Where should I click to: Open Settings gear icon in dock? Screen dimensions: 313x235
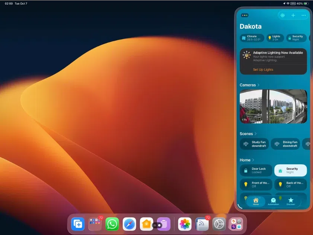pos(219,224)
